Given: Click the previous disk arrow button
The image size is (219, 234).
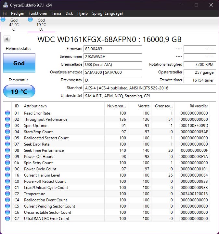Looking at the screenshot, I should 7,39.
